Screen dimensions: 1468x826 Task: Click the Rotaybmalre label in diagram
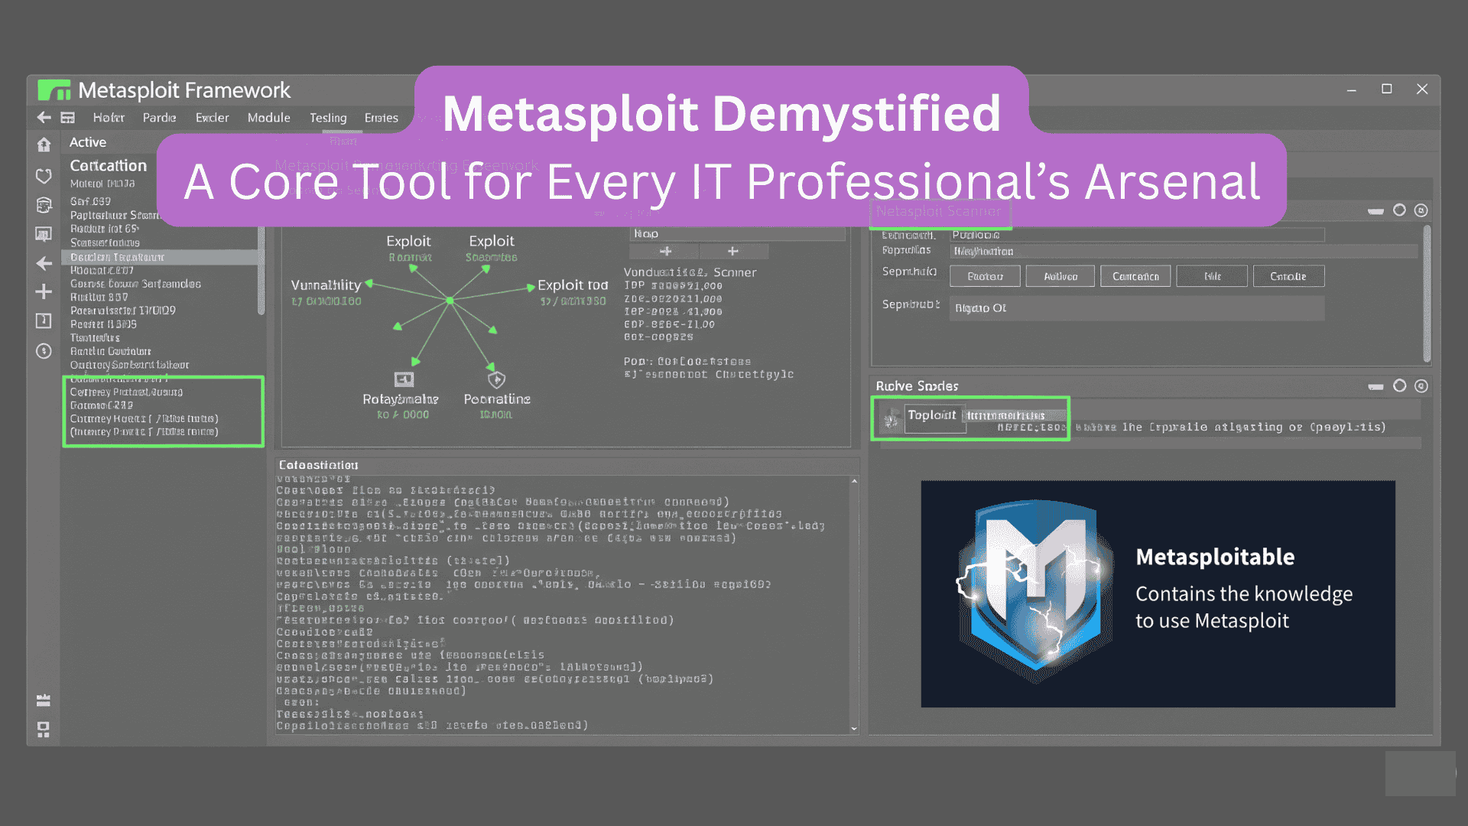pyautogui.click(x=401, y=398)
